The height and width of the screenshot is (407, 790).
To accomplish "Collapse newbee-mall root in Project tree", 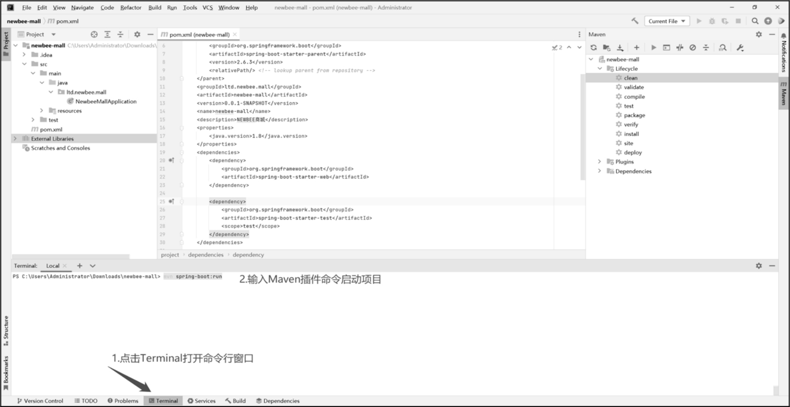I will pyautogui.click(x=15, y=45).
